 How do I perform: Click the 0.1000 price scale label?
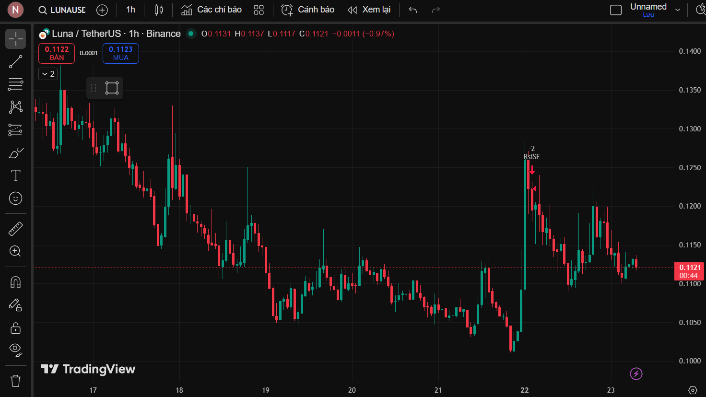pos(690,361)
